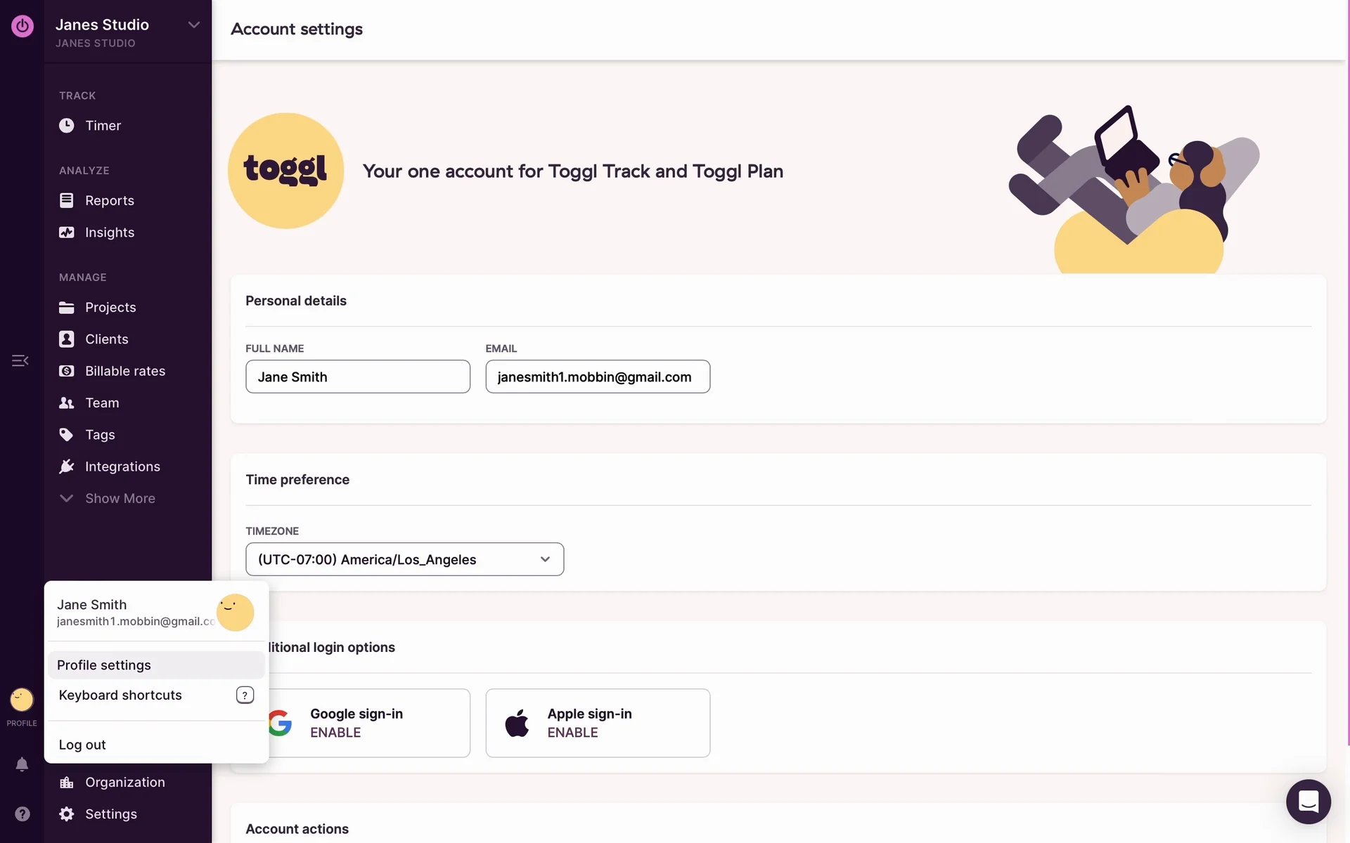The width and height of the screenshot is (1350, 843).
Task: Expand the Janes Studio workspace switcher
Action: 193,25
